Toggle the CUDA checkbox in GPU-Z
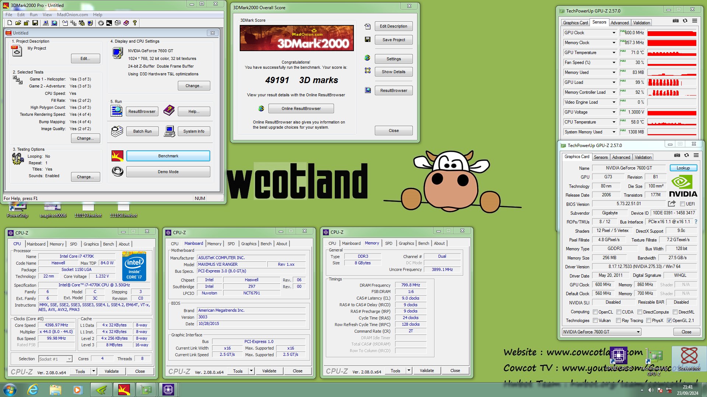 click(619, 312)
